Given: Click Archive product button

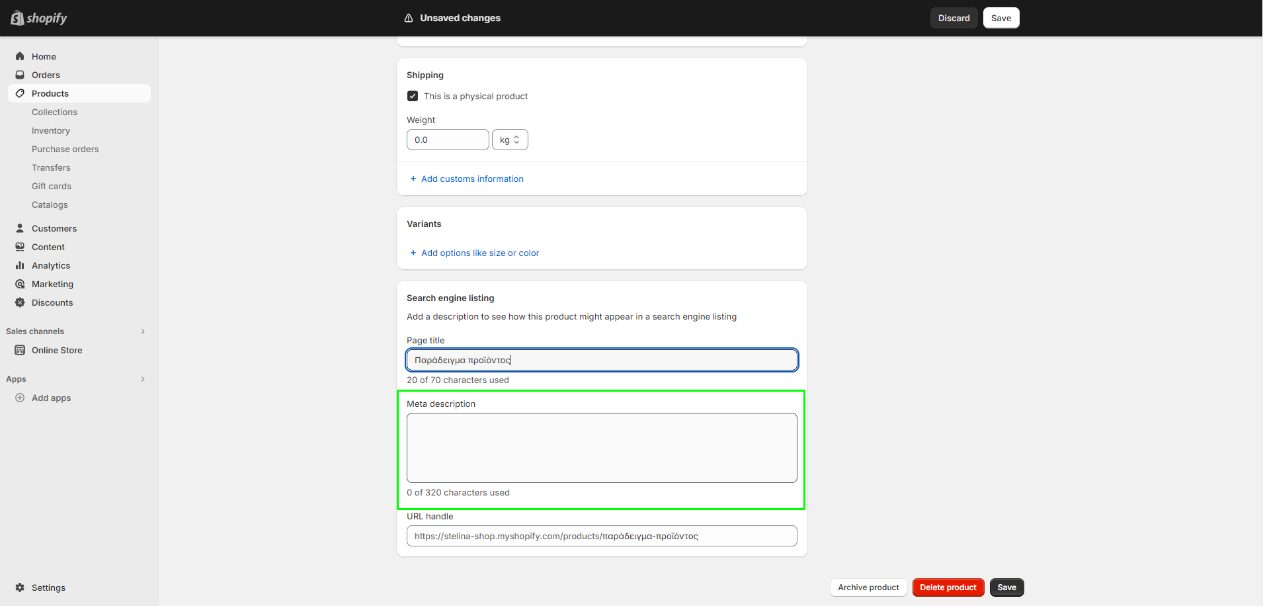Looking at the screenshot, I should pos(868,587).
